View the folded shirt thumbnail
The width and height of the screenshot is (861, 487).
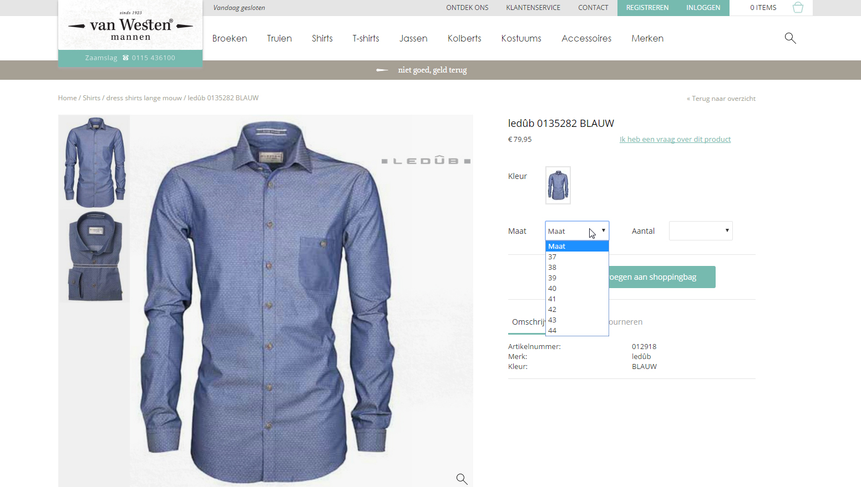click(95, 257)
